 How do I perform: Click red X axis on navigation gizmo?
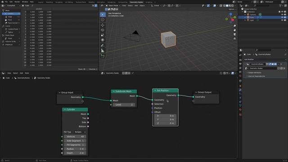(233, 20)
